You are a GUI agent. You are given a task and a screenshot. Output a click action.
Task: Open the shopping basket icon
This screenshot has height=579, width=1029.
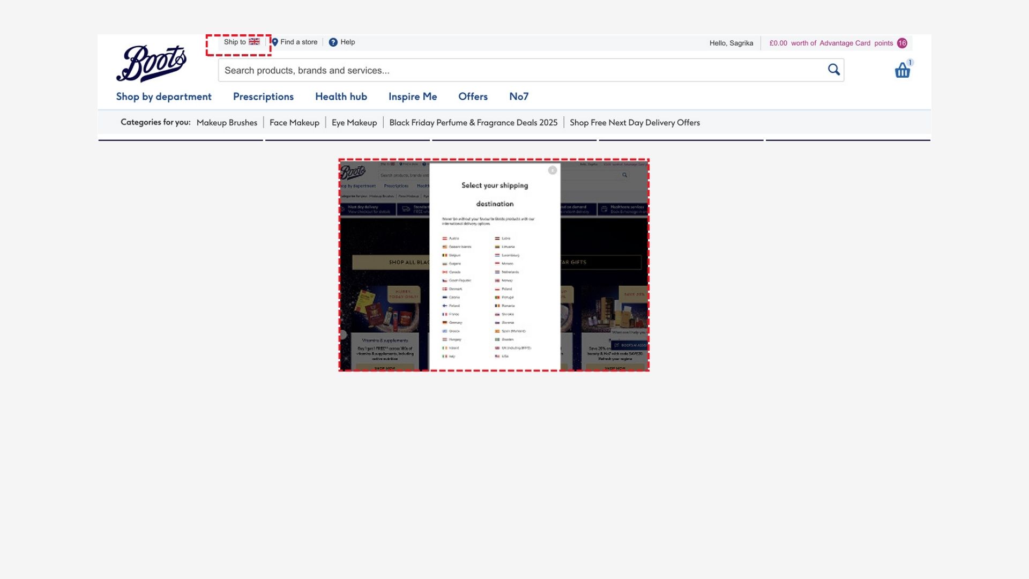click(x=903, y=70)
